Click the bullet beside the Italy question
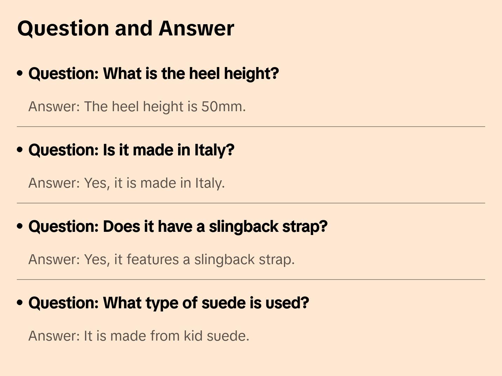502x376 pixels. click(x=20, y=150)
